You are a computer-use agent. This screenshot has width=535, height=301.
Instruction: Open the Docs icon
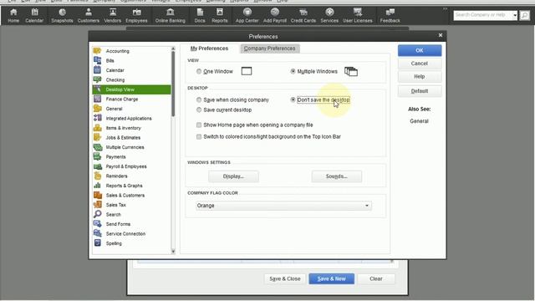point(200,16)
